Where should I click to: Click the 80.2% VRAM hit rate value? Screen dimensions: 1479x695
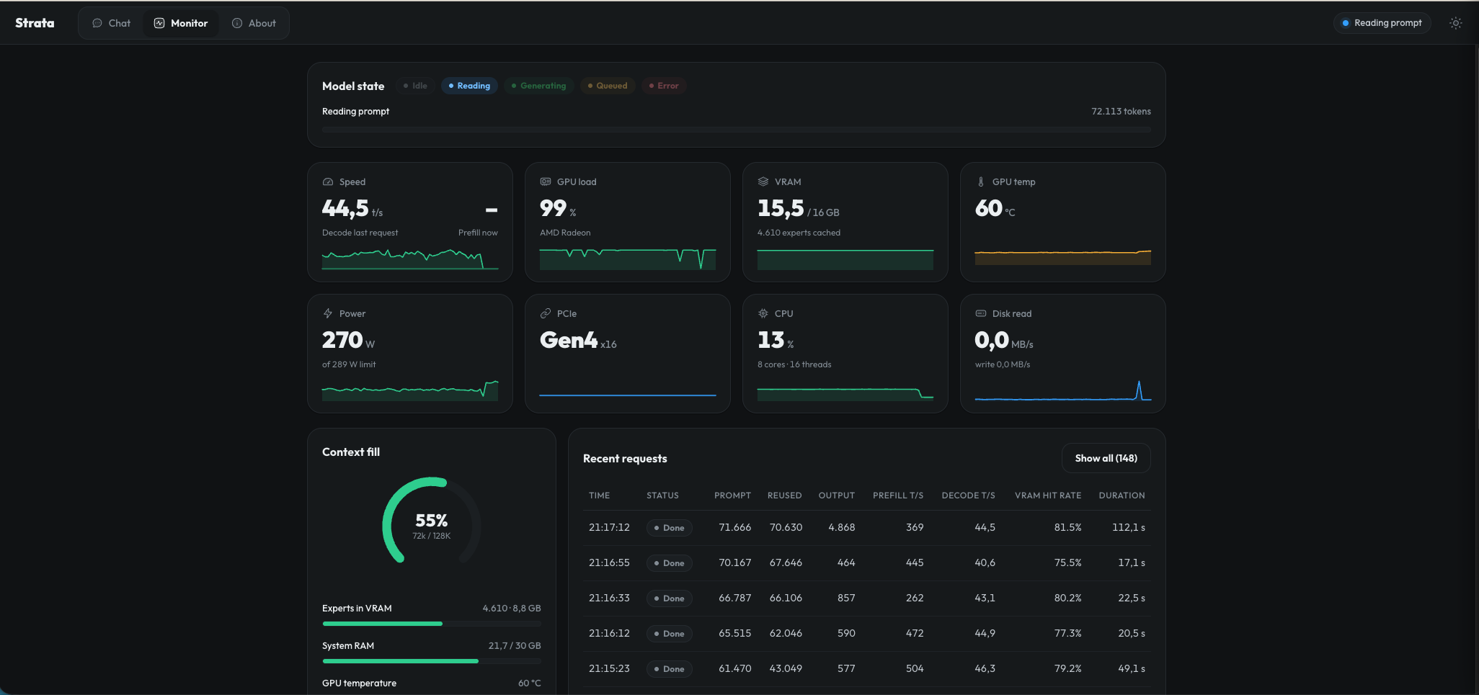(1067, 598)
